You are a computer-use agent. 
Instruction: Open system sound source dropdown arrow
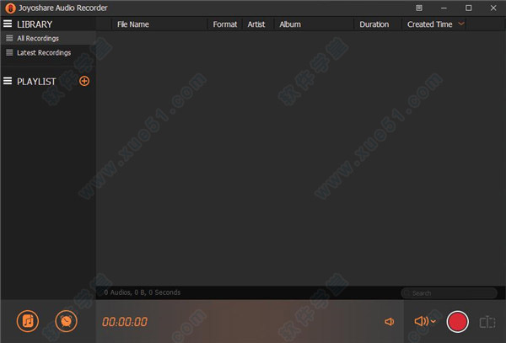[433, 321]
